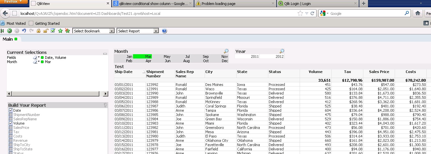Click the open padlock Unlock selections icon
Screen dimensions: 431x154
click(x=46, y=31)
